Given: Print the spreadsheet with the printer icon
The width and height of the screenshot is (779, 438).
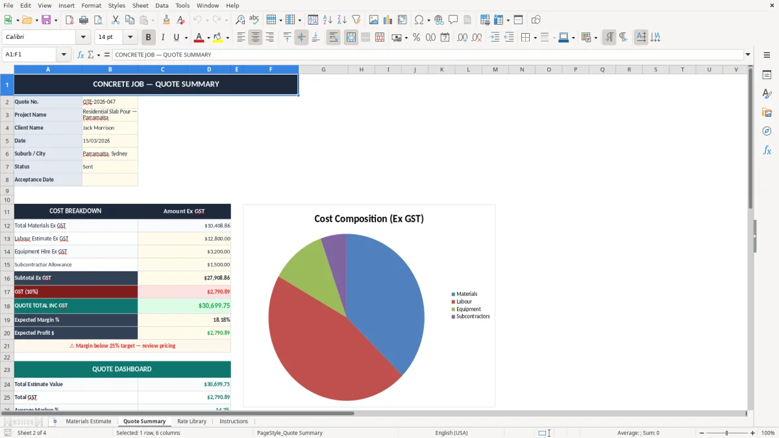Looking at the screenshot, I should click(x=84, y=20).
